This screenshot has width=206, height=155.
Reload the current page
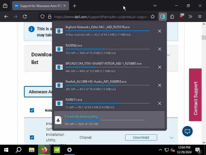25,17
